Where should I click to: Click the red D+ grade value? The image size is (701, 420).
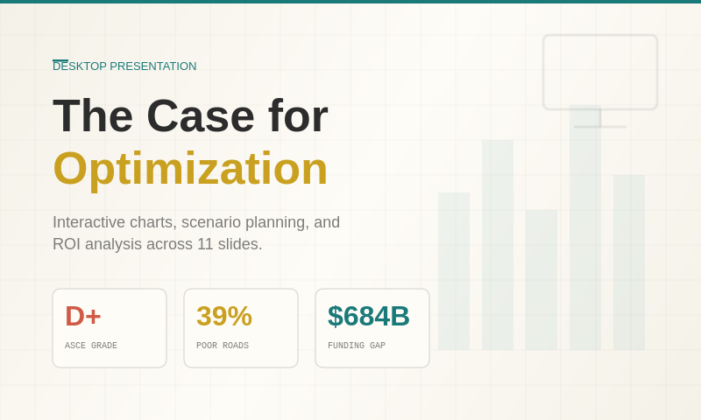pos(83,316)
